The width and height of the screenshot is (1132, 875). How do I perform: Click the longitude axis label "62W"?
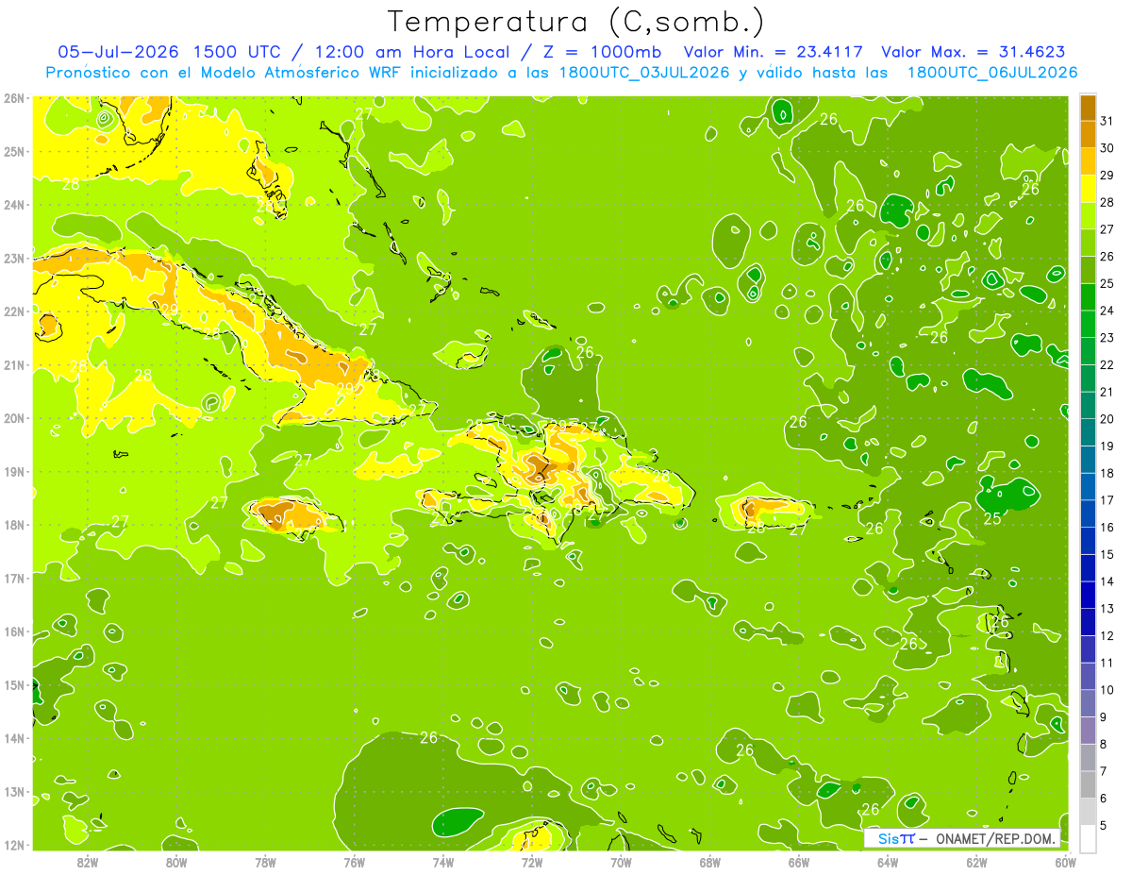pos(976,862)
